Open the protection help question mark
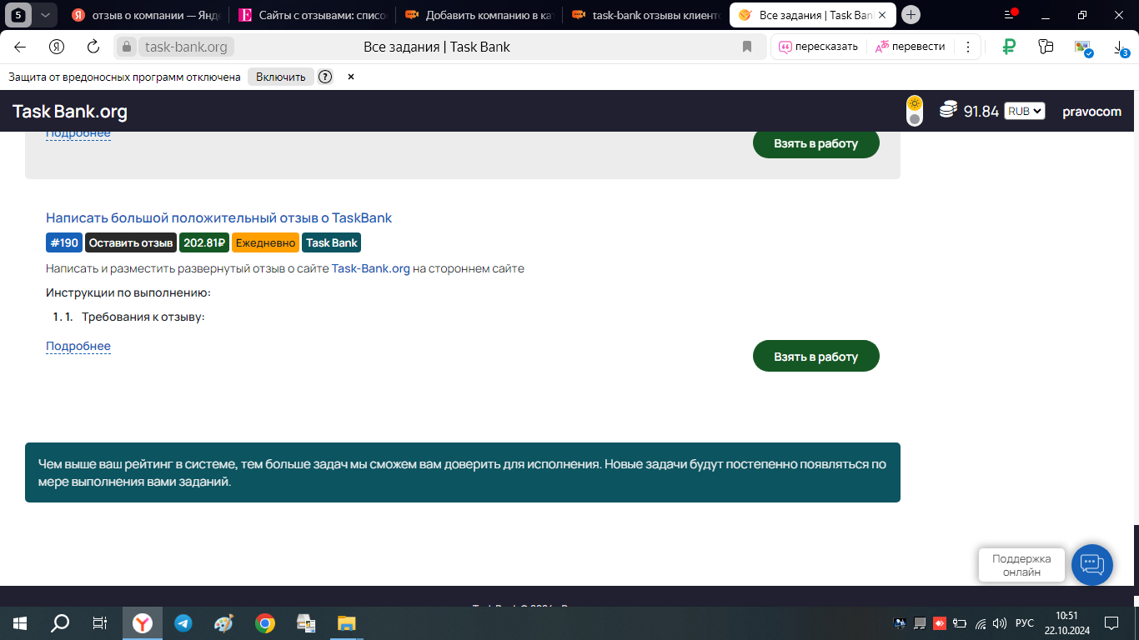Viewport: 1139px width, 640px height. point(325,77)
